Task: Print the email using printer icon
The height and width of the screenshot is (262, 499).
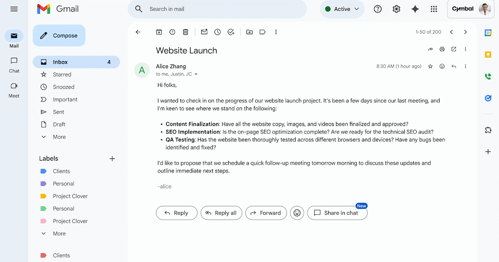Action: coord(442,49)
